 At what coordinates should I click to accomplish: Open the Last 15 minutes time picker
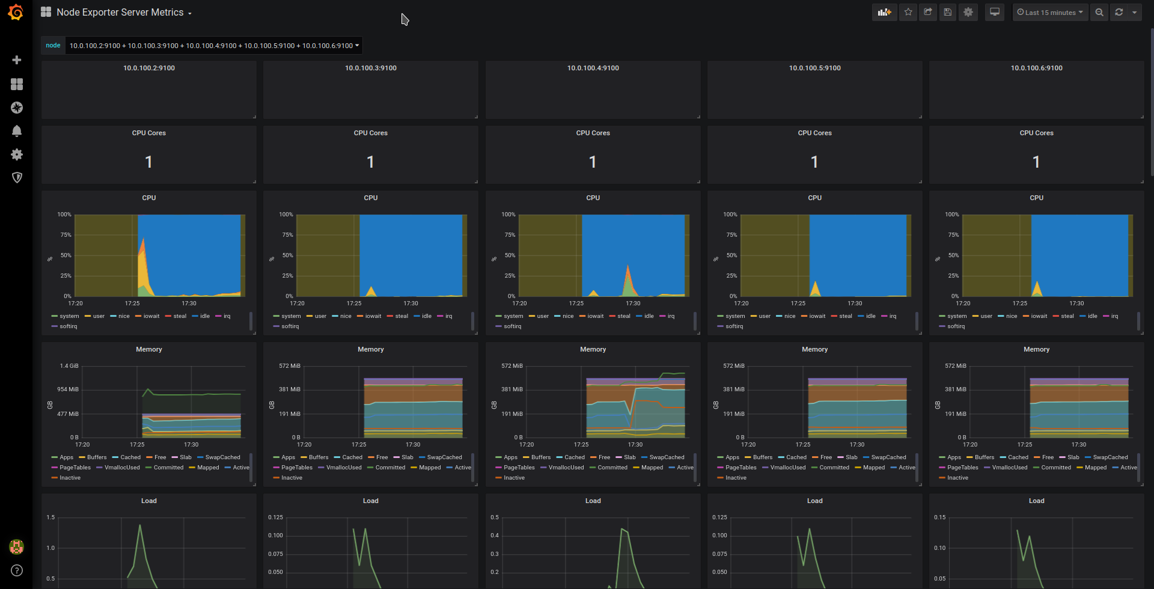1050,13
